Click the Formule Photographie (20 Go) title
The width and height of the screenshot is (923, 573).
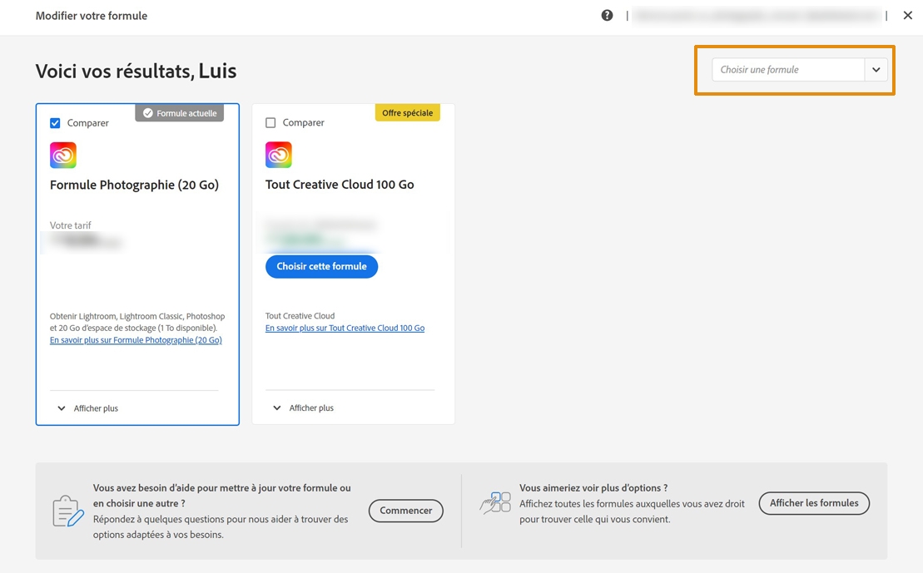134,185
